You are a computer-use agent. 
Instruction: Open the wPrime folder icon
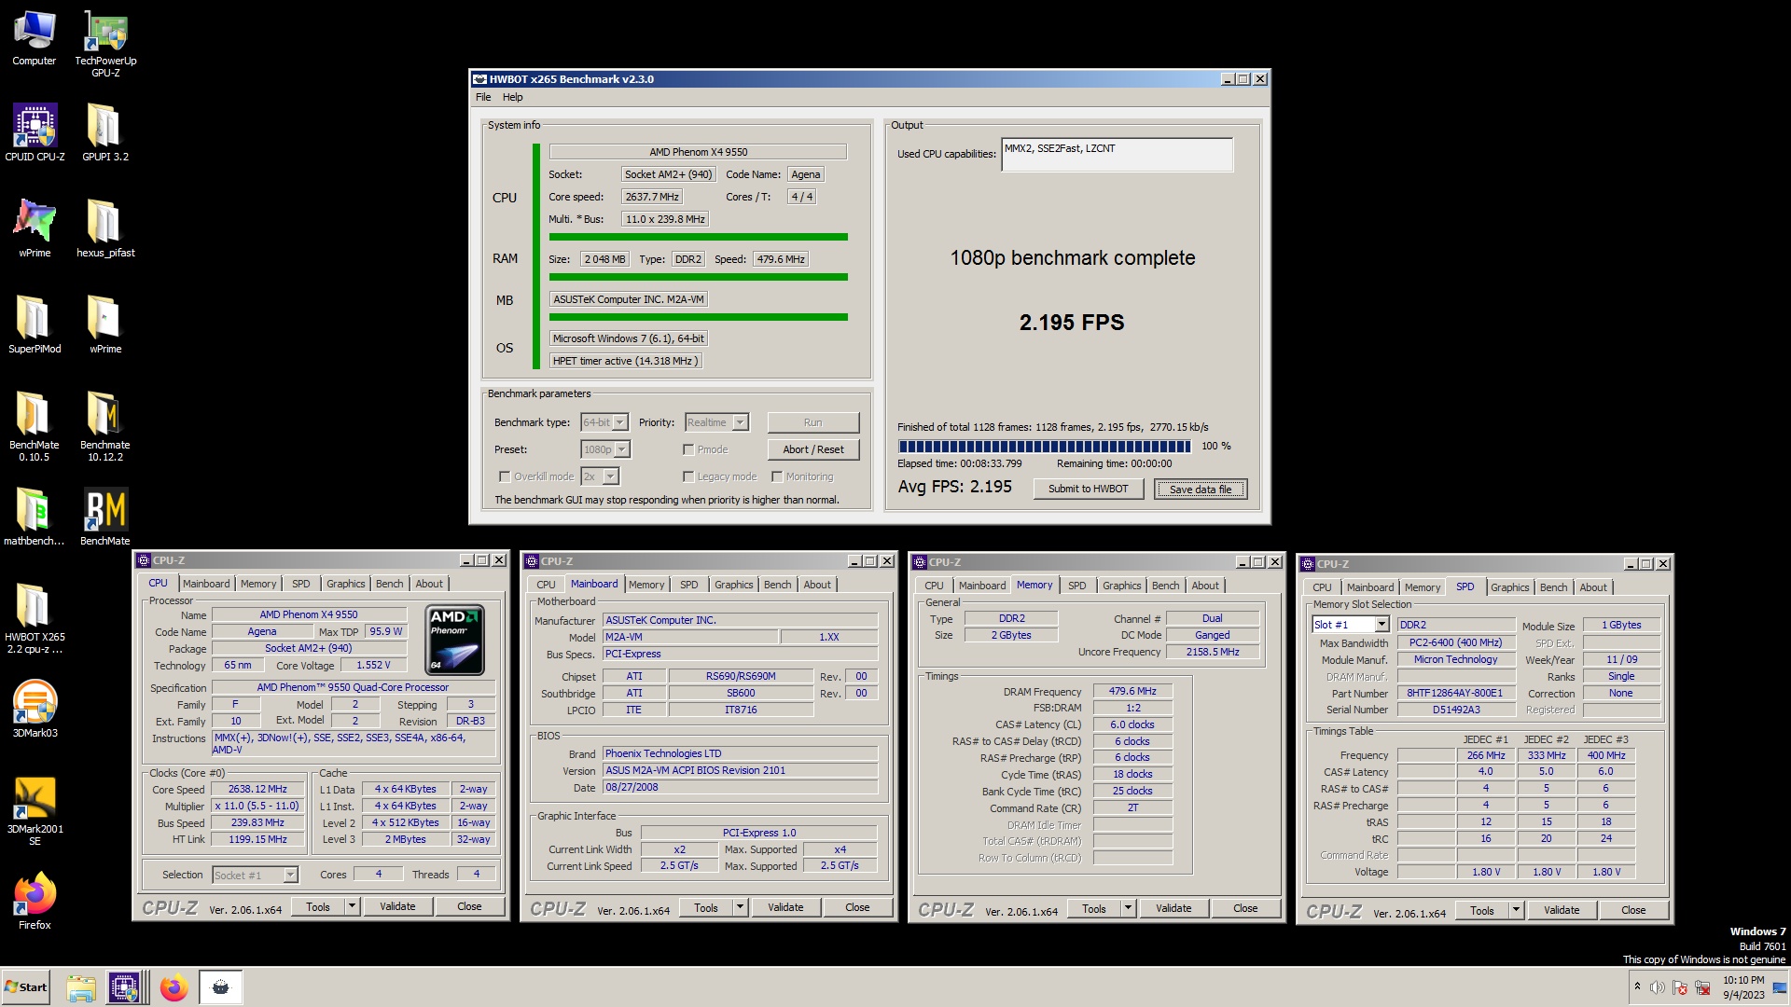(105, 324)
